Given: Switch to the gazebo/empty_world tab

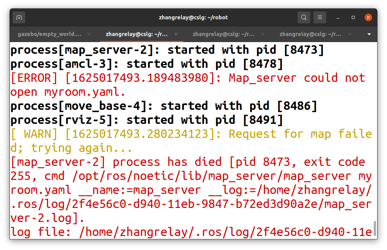Looking at the screenshot, I should click(x=50, y=34).
